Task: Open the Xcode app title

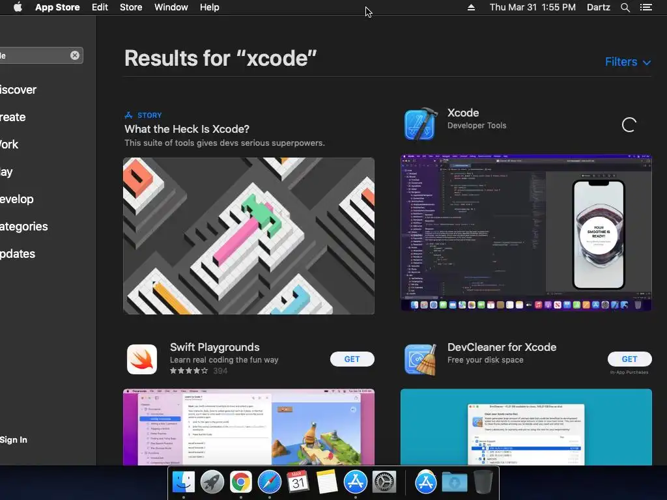Action: (x=463, y=113)
